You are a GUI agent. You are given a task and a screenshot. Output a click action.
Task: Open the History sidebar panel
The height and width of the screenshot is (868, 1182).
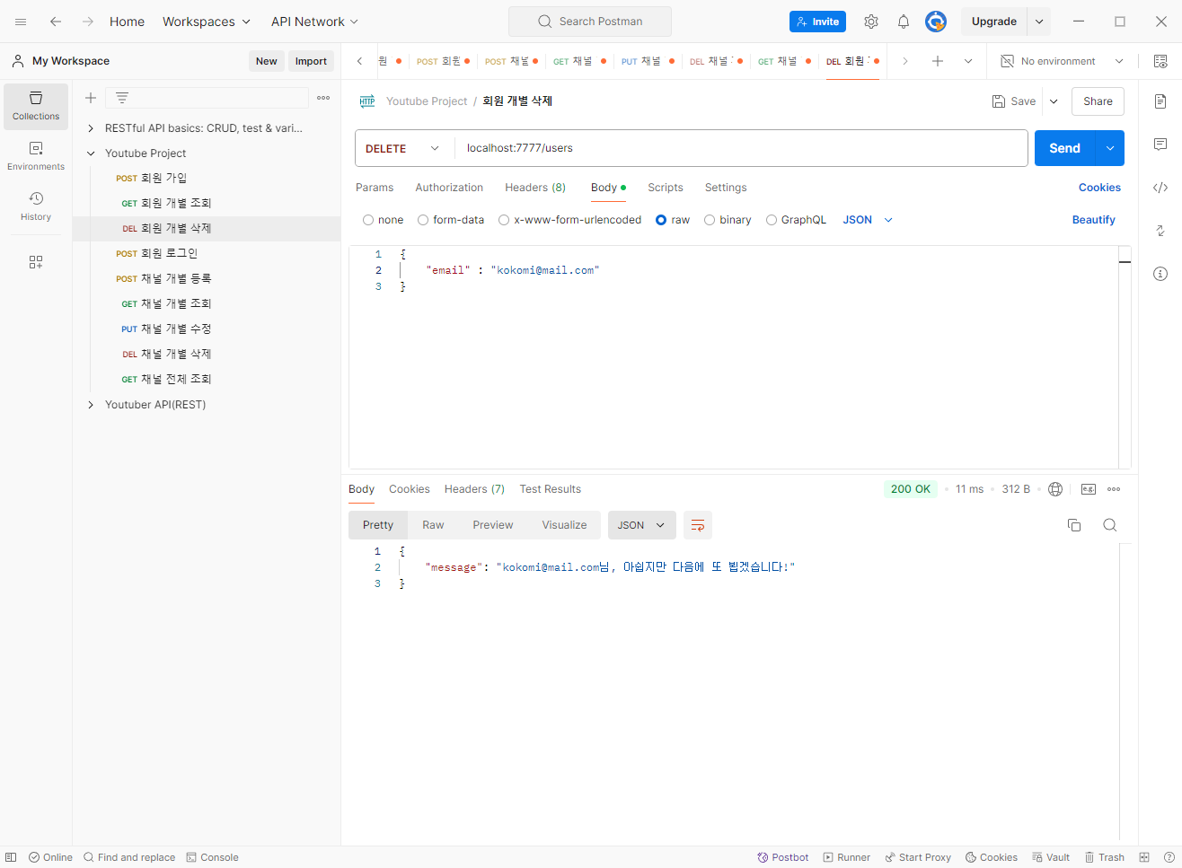click(x=36, y=206)
